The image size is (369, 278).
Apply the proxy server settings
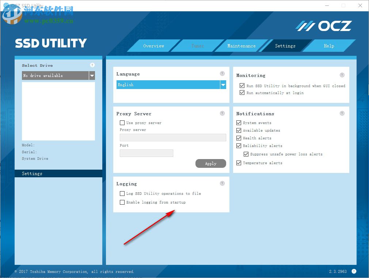click(x=211, y=163)
